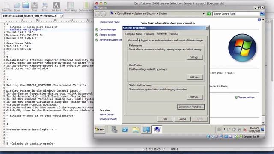Click the shield icon beside Device Manager
The width and height of the screenshot is (274, 154).
97,30
